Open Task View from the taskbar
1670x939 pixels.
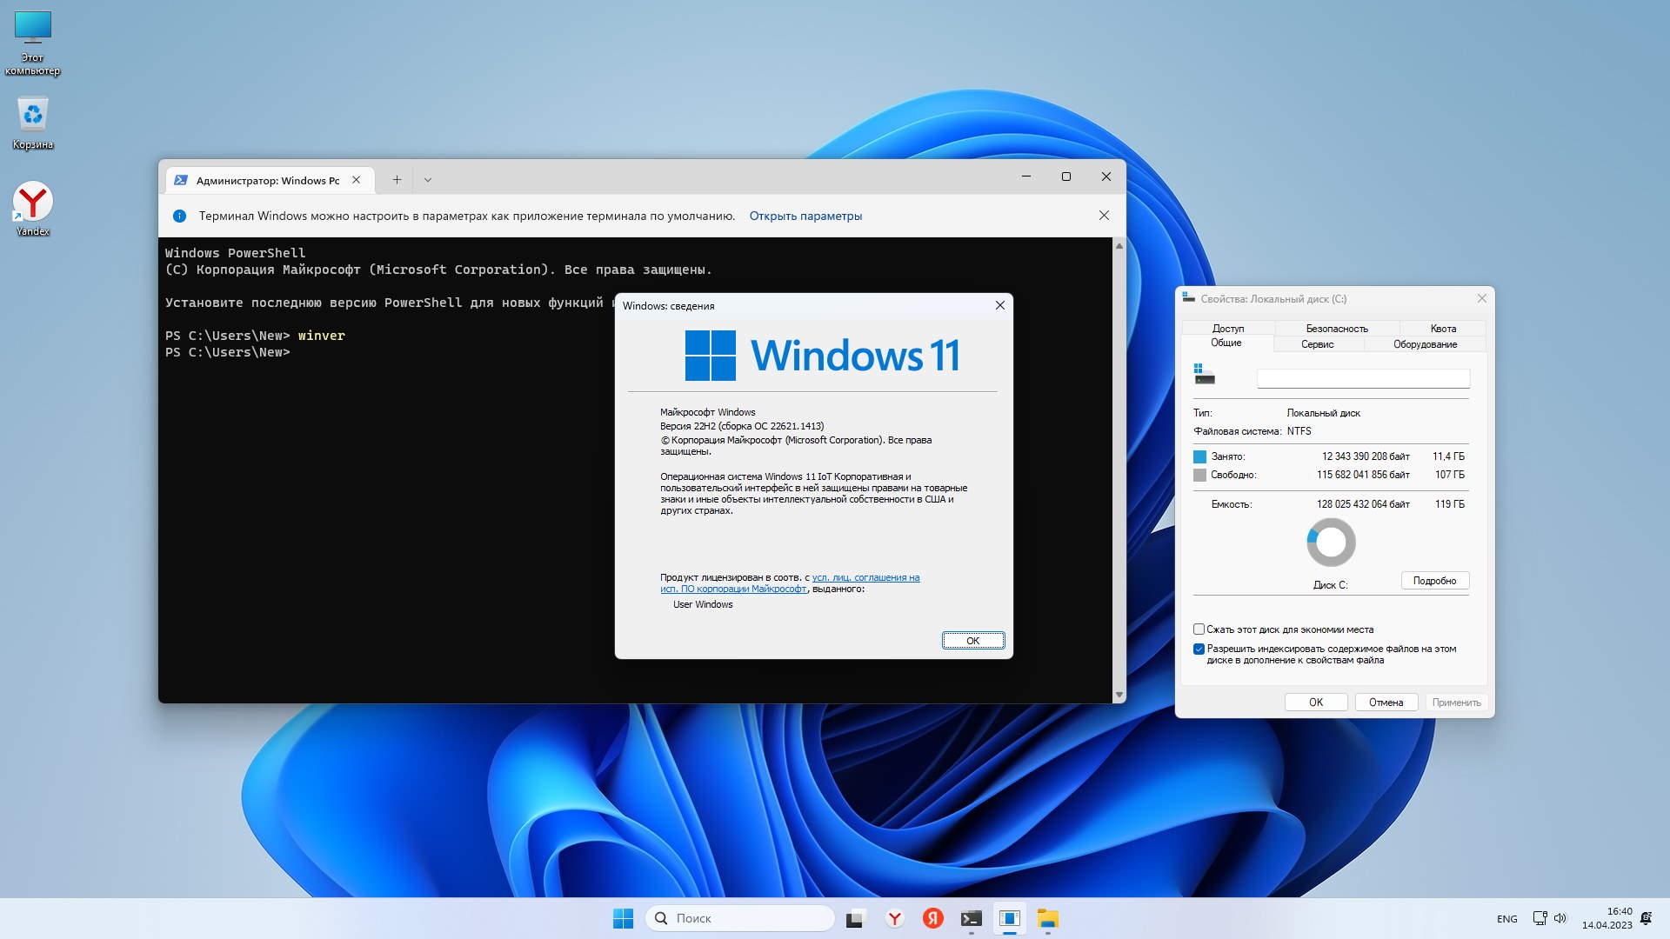pyautogui.click(x=856, y=918)
